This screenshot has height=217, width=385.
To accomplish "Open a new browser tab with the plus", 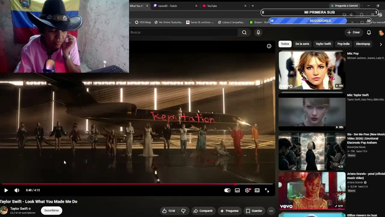I will tap(253, 6).
